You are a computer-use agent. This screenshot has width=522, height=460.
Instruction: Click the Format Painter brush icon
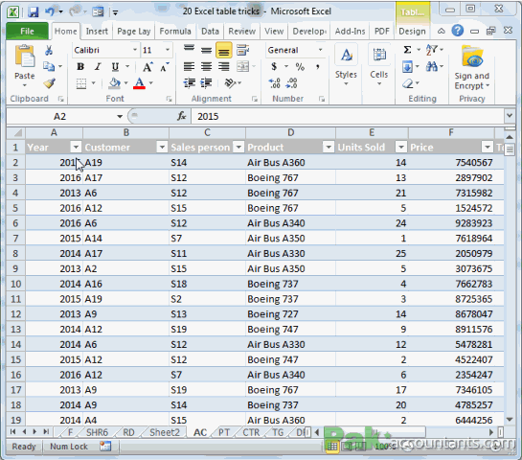pyautogui.click(x=49, y=83)
